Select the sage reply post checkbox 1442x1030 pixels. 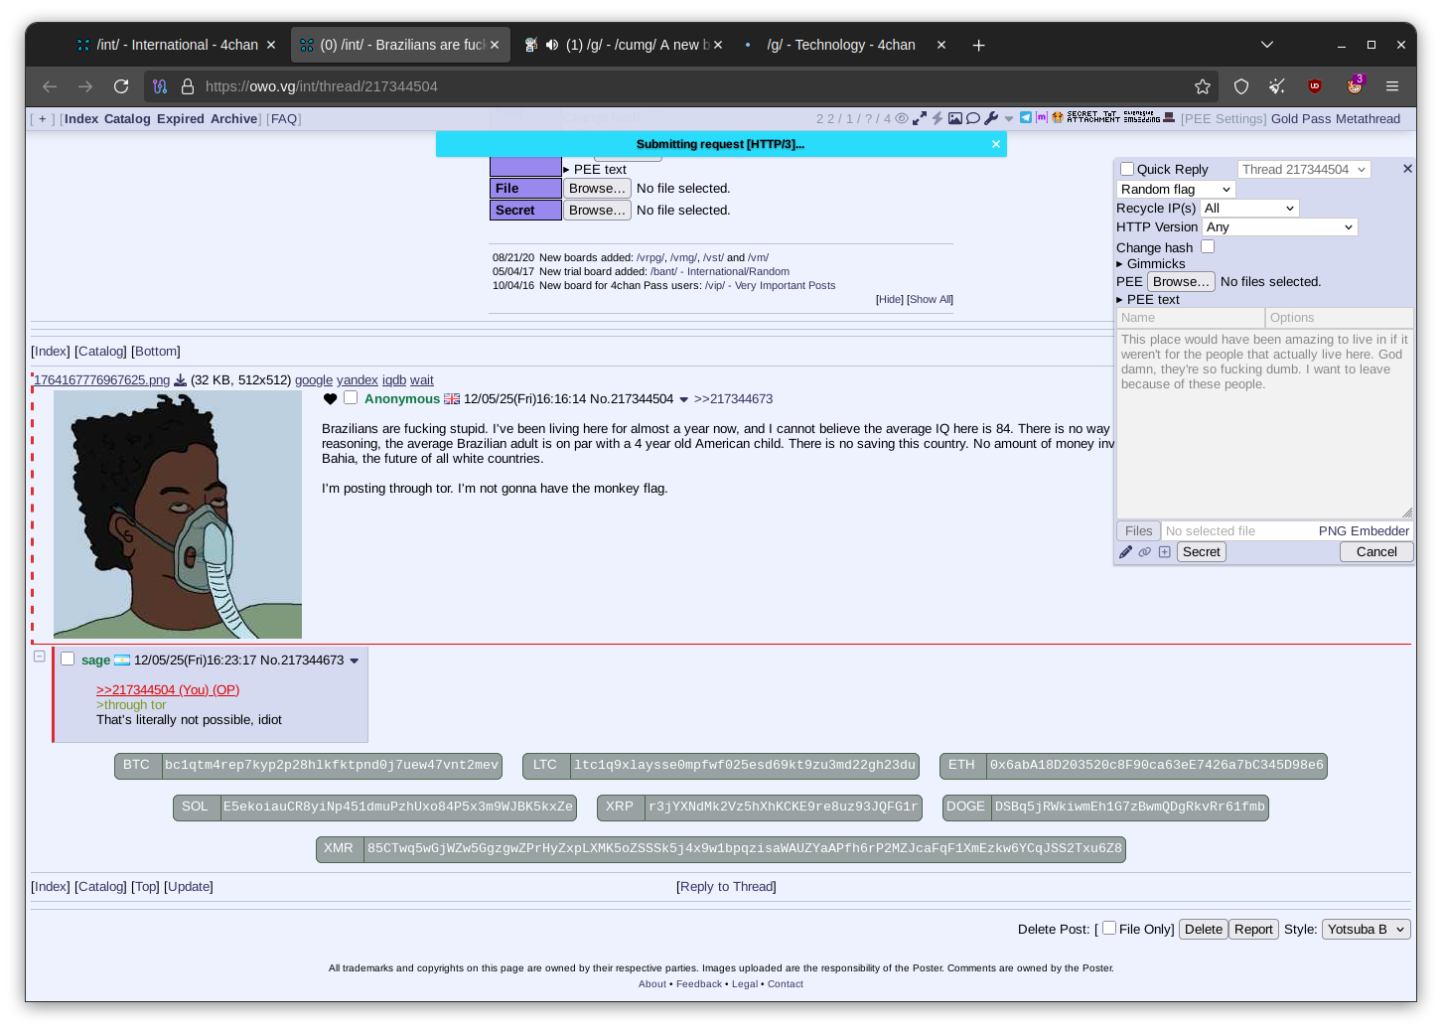(x=68, y=659)
